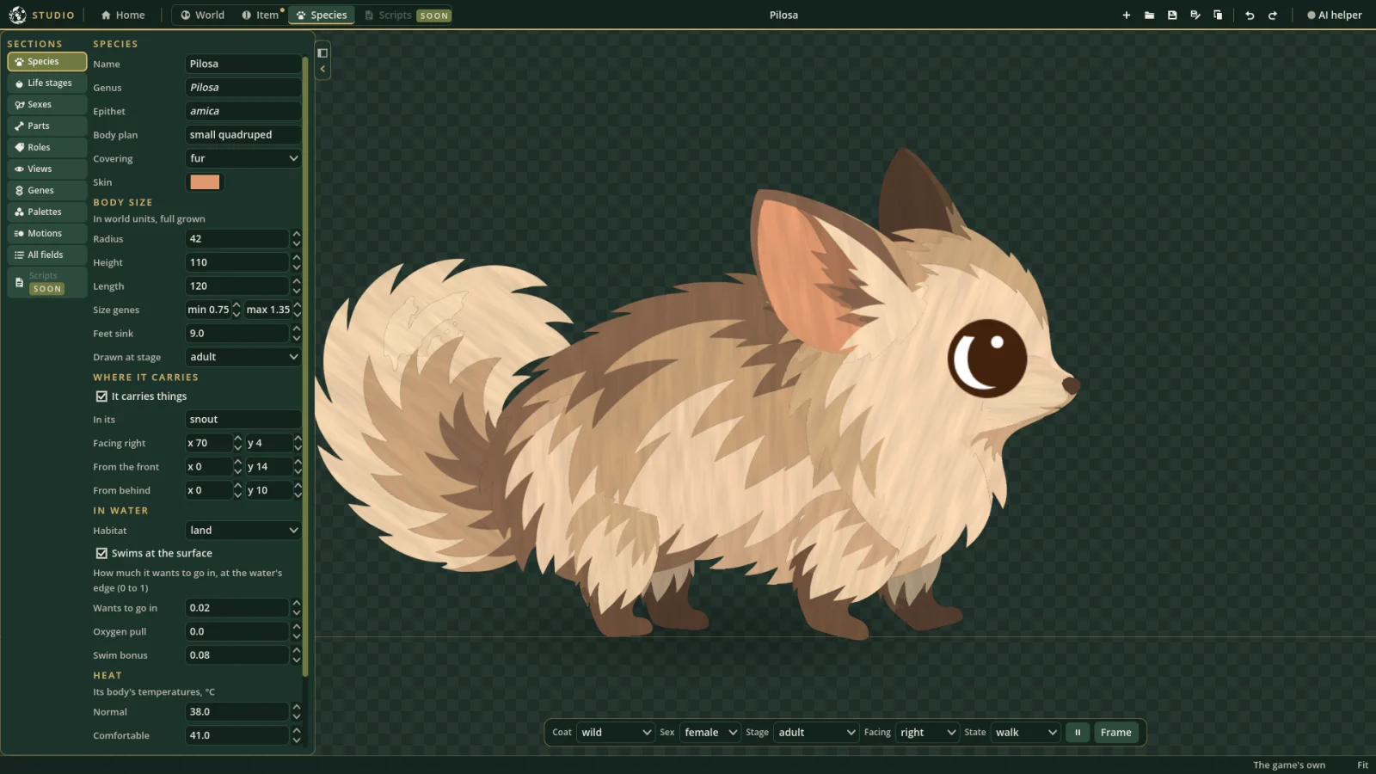The height and width of the screenshot is (774, 1376).
Task: Toggle the 'Swims at the surface' checkbox
Action: pyautogui.click(x=101, y=554)
